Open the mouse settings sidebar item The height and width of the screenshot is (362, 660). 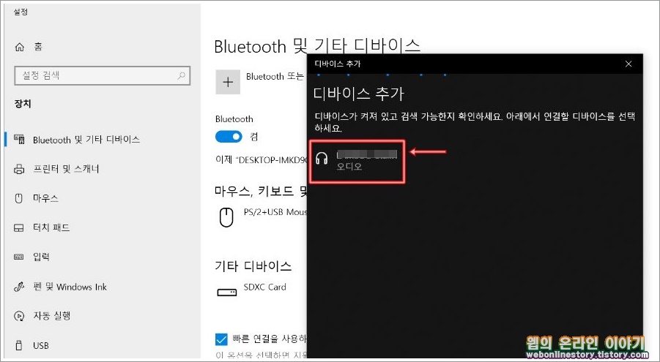[45, 198]
